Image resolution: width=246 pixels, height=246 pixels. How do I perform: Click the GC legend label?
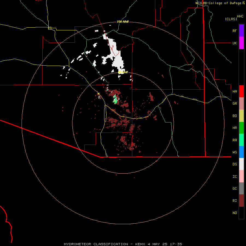click(x=235, y=189)
